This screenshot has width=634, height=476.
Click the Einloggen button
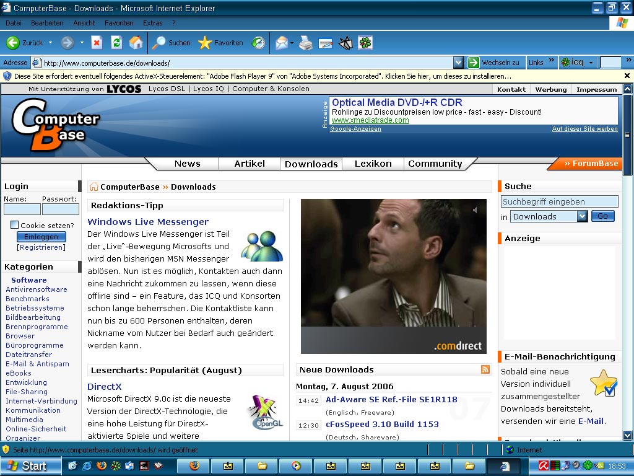tap(41, 236)
